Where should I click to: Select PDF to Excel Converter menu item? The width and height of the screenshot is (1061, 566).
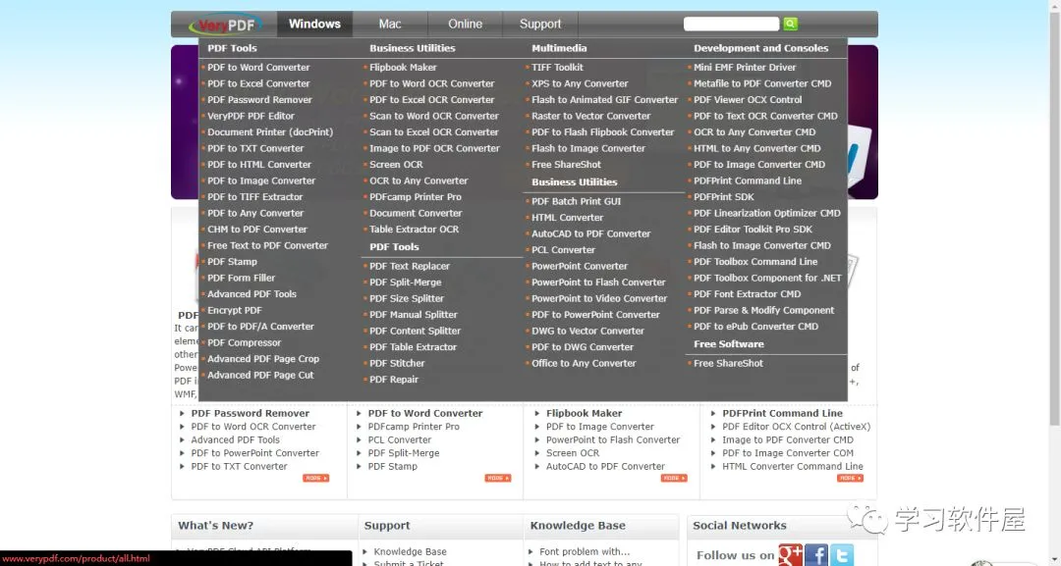(x=258, y=83)
